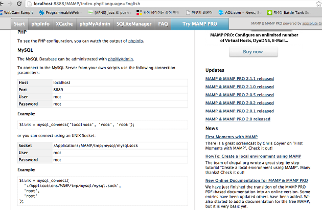Open MAMP & MAMP PRO 2.0.5 released

tap(239, 95)
